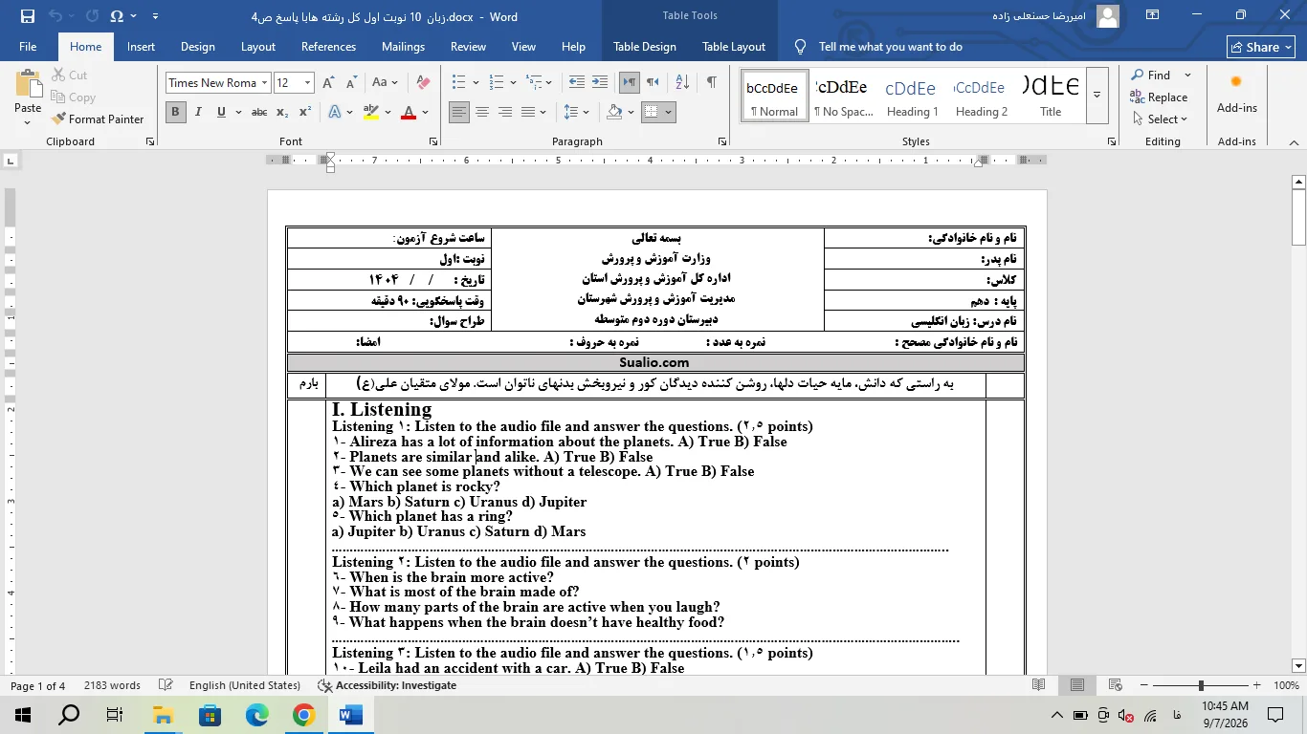Align text to the right
Screen dimensions: 1307x734
click(x=505, y=113)
